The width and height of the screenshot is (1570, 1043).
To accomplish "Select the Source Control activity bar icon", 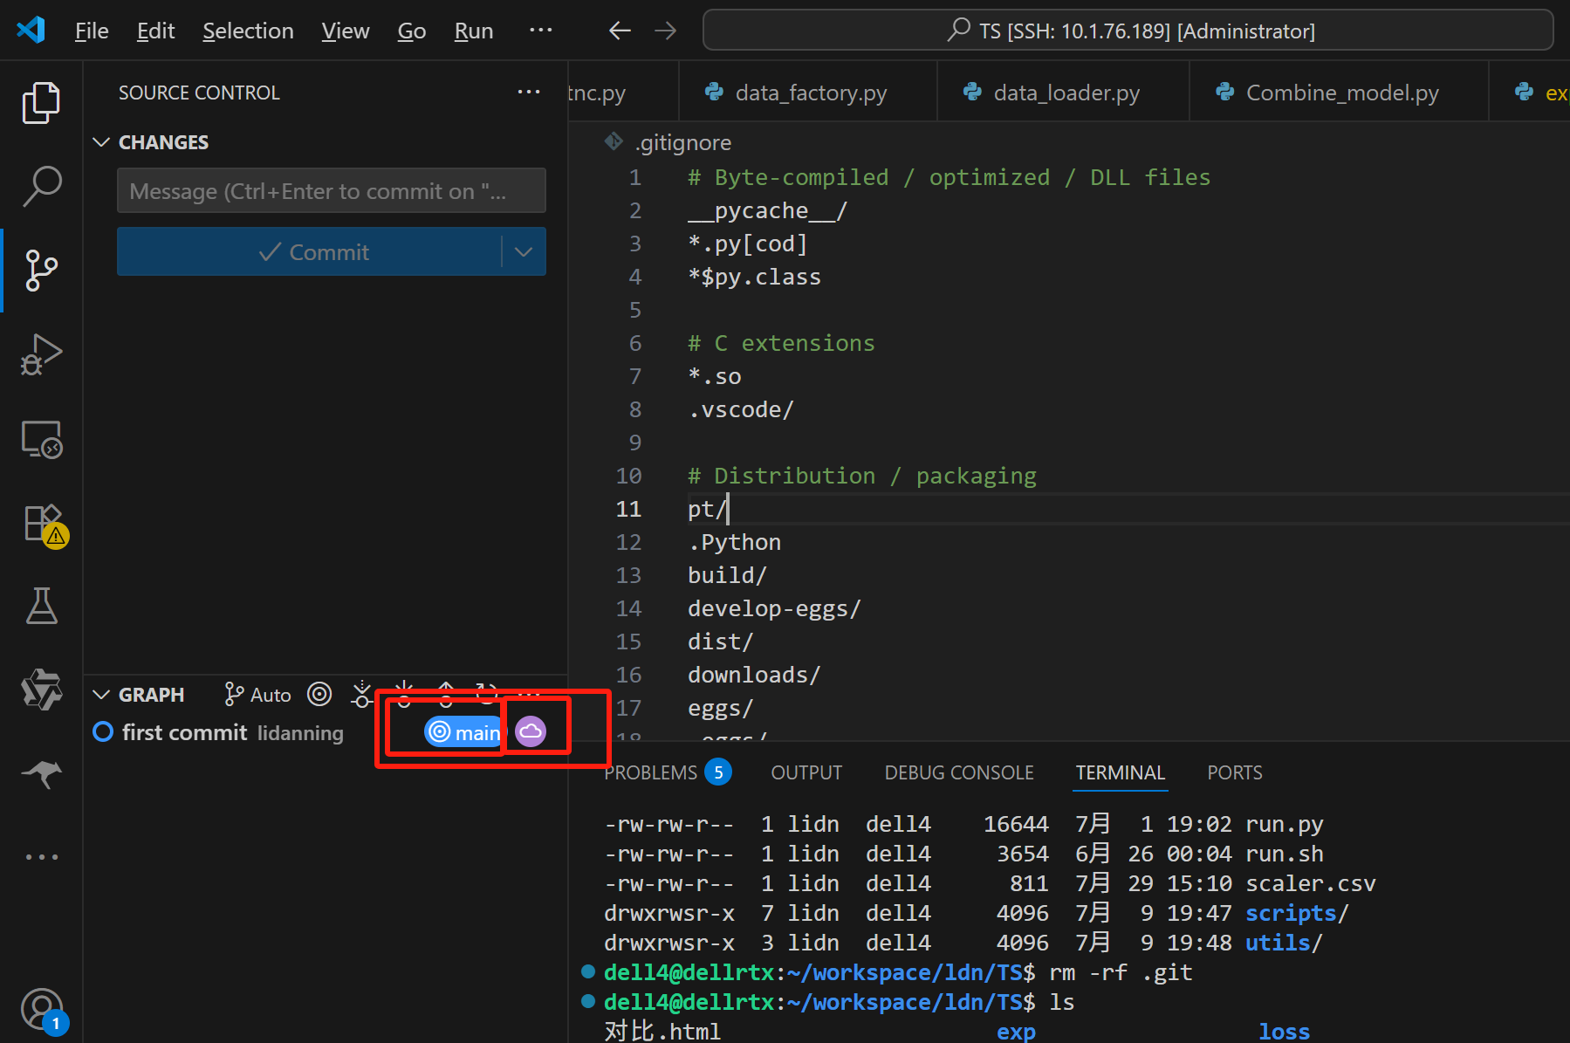I will (41, 271).
